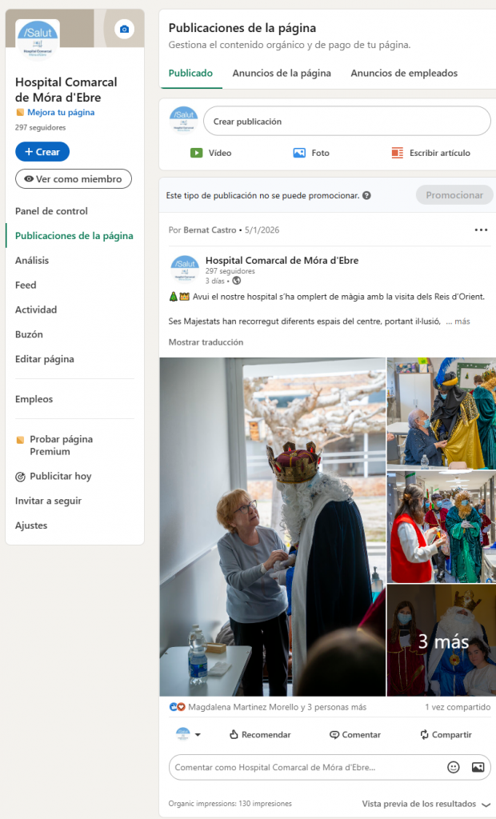Open Análisis in the sidebar menu
The width and height of the screenshot is (496, 819).
coord(32,260)
